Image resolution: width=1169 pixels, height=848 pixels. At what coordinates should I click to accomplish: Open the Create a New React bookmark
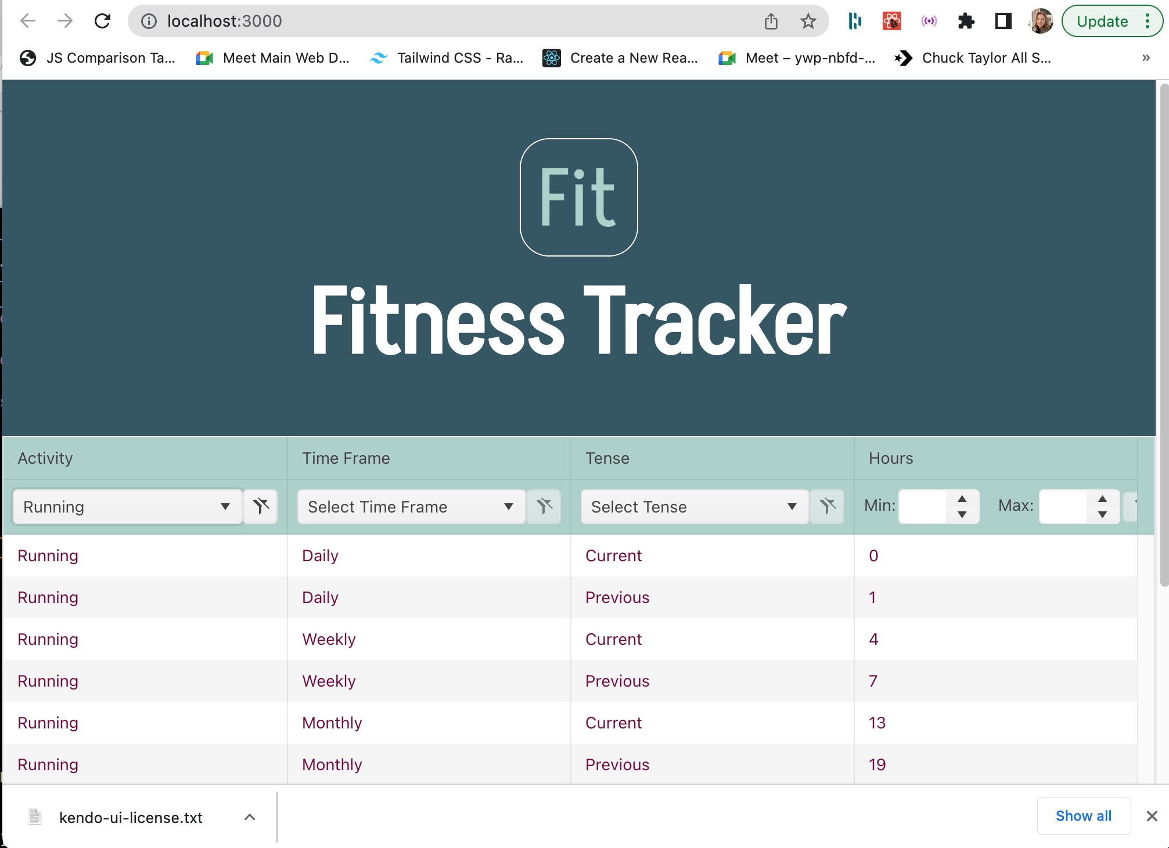620,58
